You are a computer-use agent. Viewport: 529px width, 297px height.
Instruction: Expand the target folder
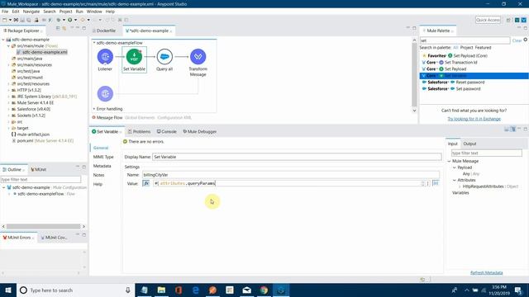click(x=9, y=129)
